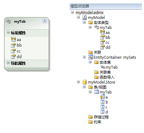Select myModel.edmx in model browser tree

pos(90,13)
